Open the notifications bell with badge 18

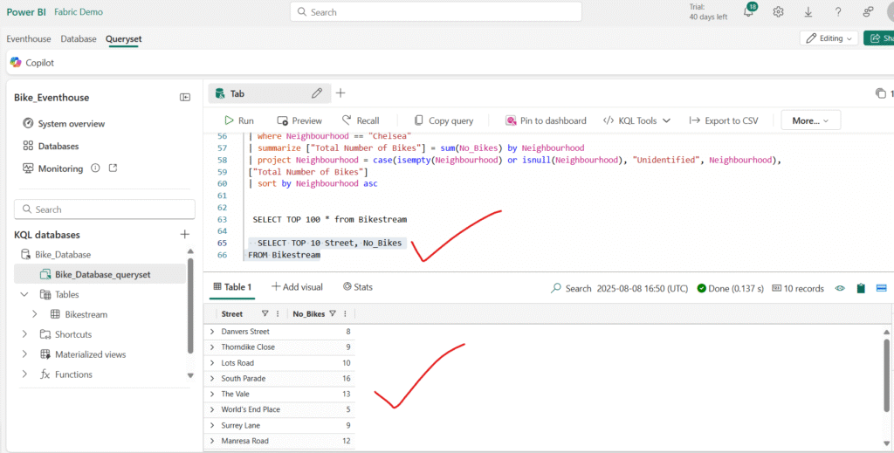coord(749,11)
